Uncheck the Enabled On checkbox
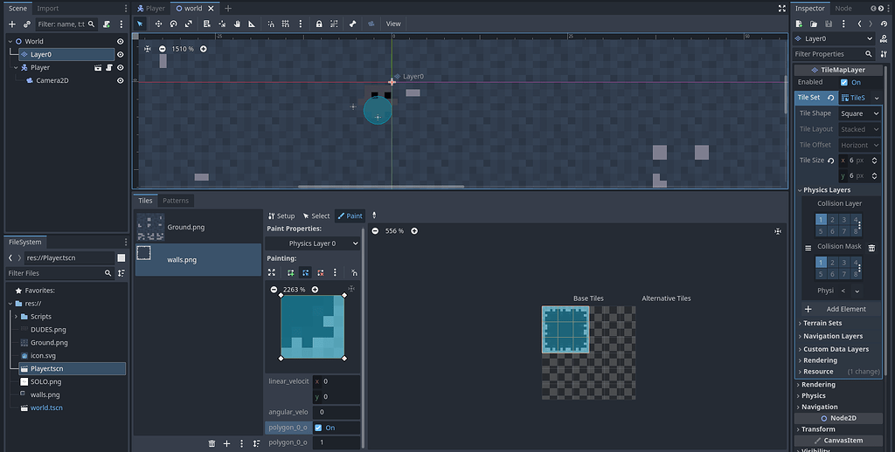Viewport: 895px width, 452px height. click(844, 83)
